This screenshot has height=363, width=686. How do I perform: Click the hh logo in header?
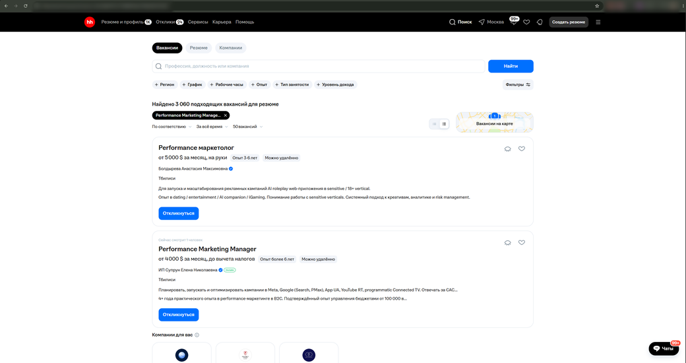90,22
